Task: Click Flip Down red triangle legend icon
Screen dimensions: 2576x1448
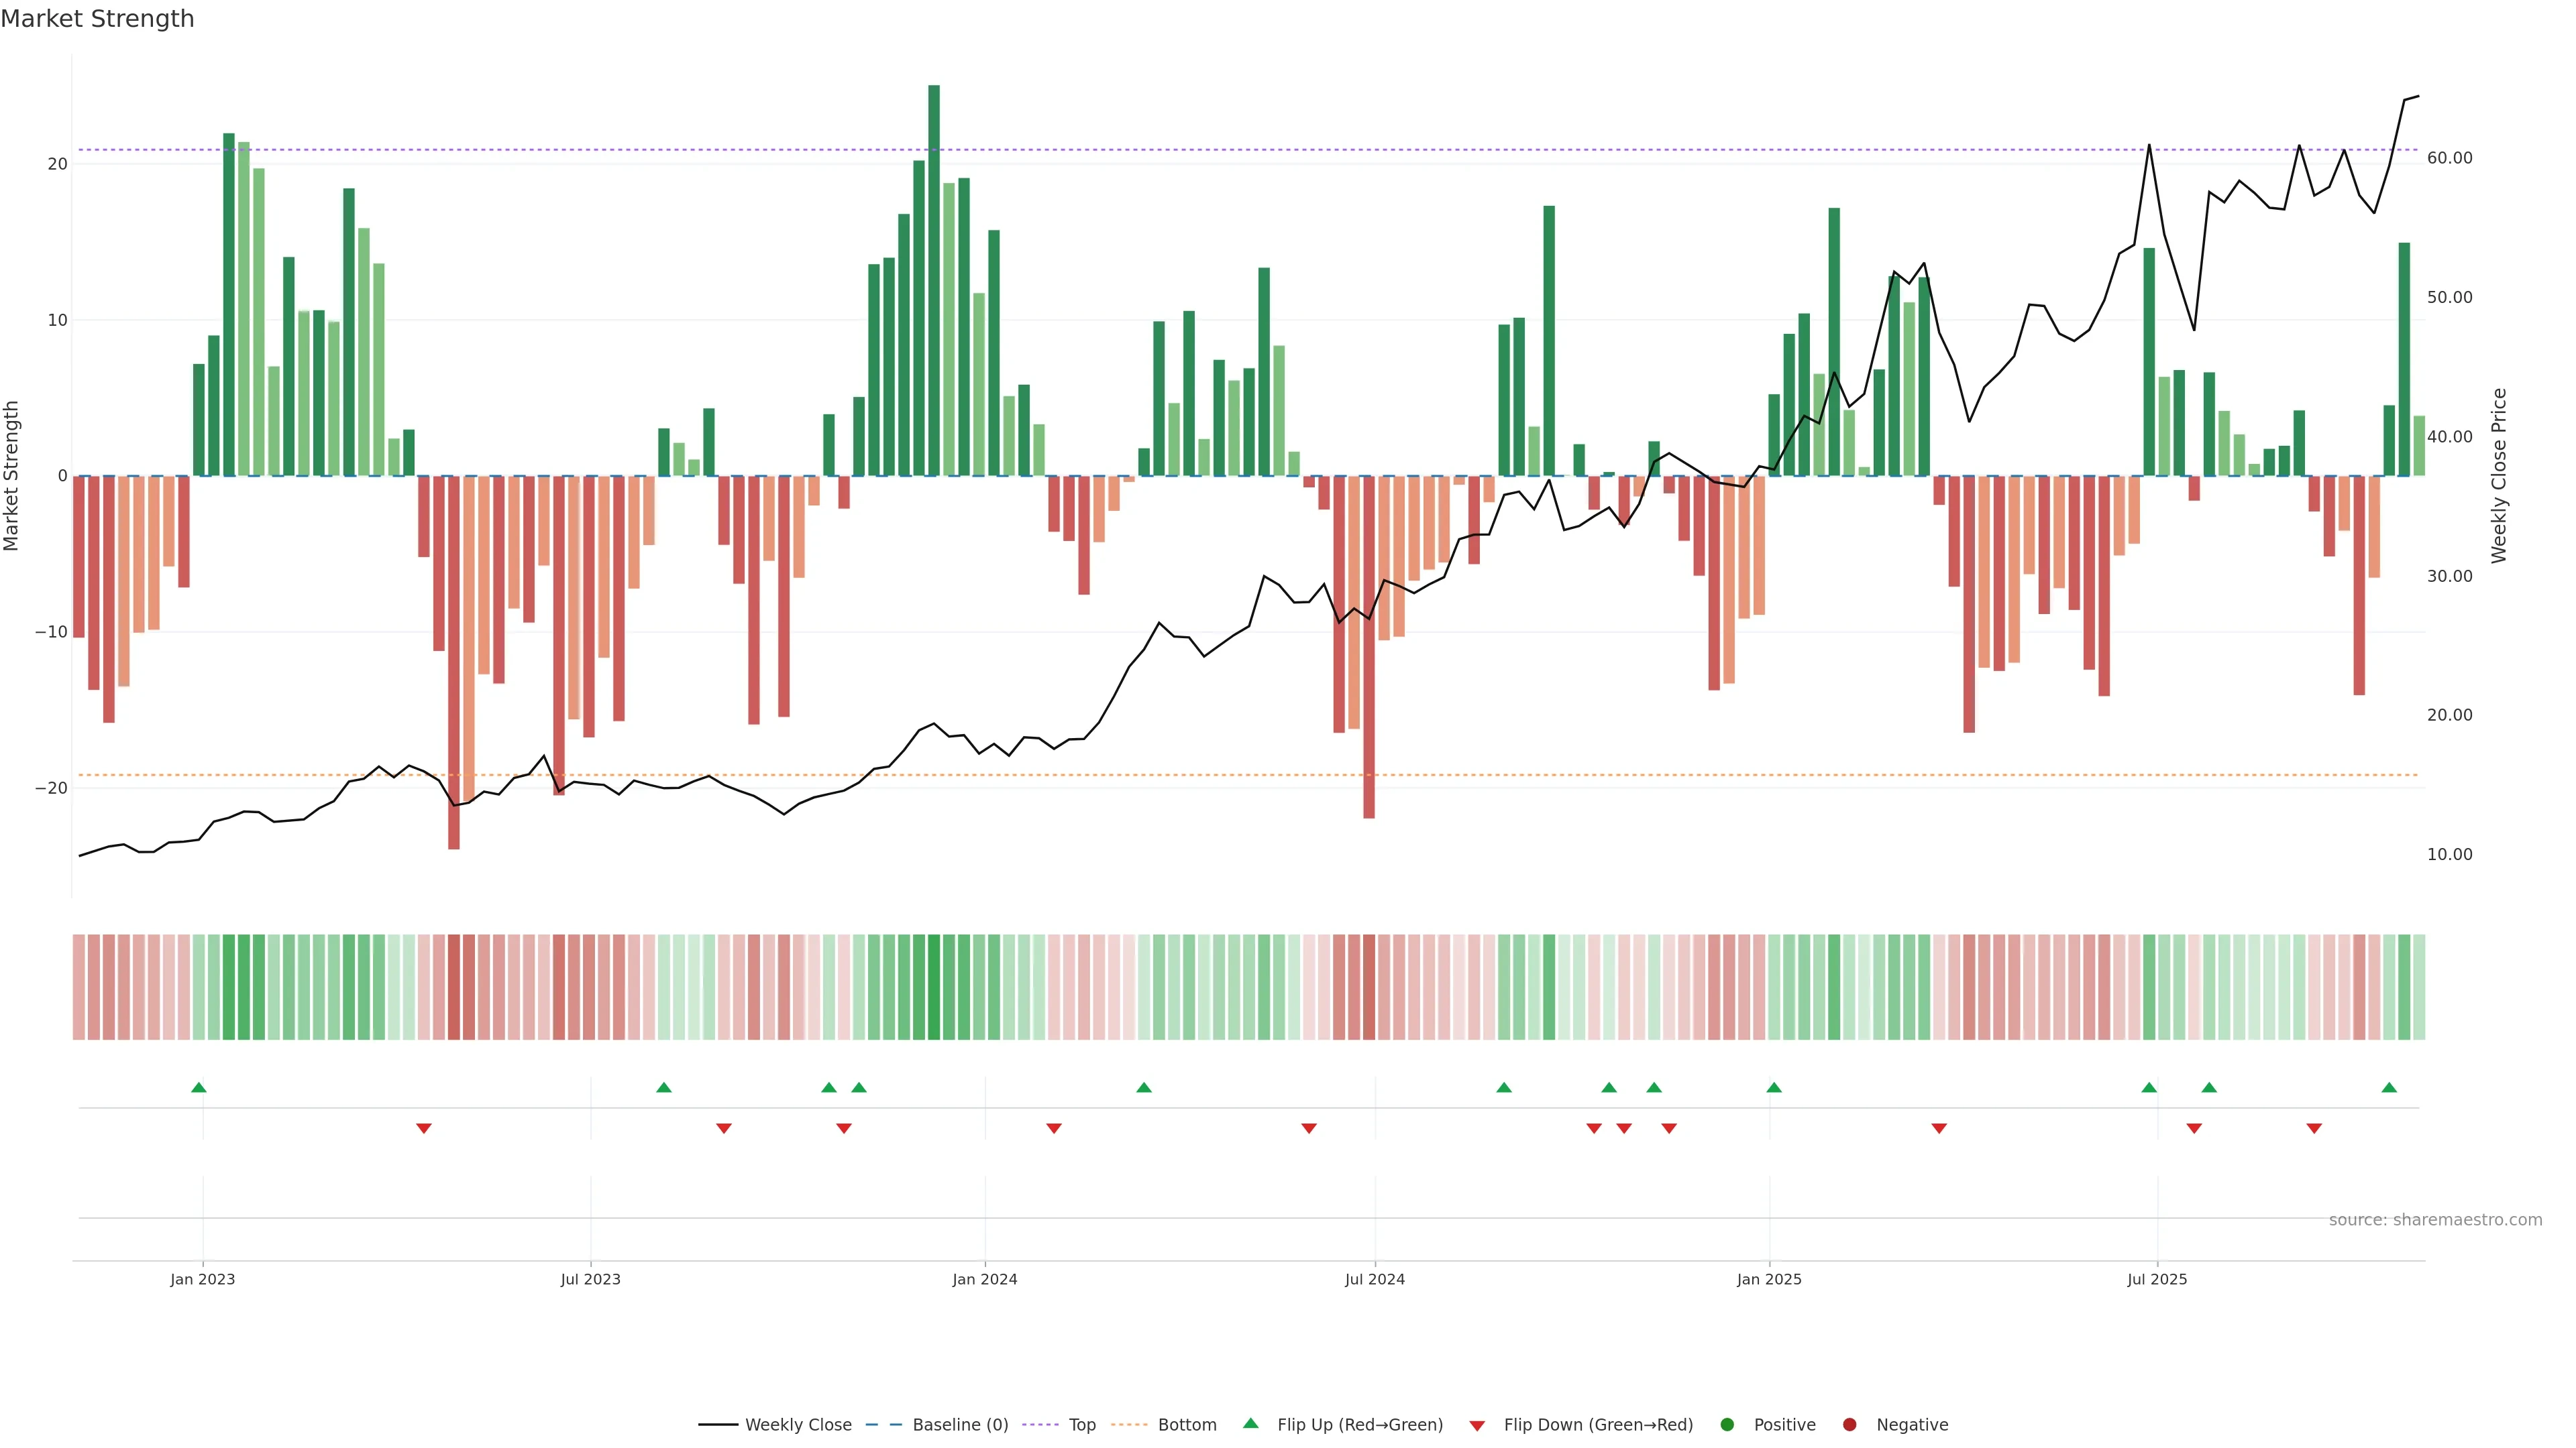Action: (1477, 1426)
